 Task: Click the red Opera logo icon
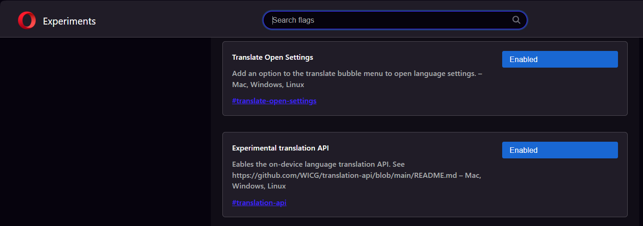pyautogui.click(x=27, y=20)
